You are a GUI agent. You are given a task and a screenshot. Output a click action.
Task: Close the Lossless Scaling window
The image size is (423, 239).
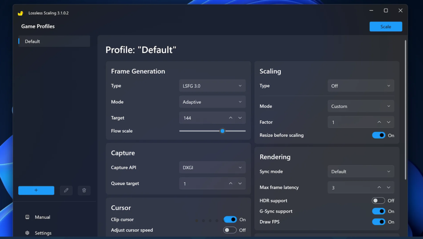point(400,10)
